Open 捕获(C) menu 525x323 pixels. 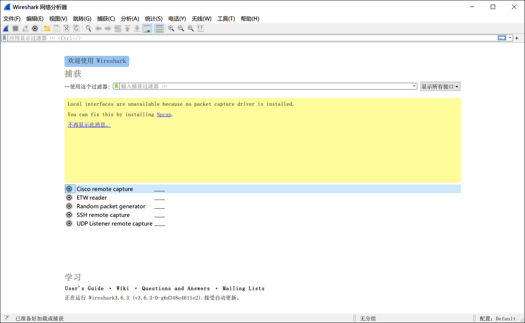[x=106, y=18]
